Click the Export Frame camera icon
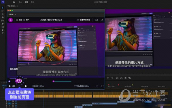Image resolution: width=172 pixels, height=108 pixels. point(126,78)
